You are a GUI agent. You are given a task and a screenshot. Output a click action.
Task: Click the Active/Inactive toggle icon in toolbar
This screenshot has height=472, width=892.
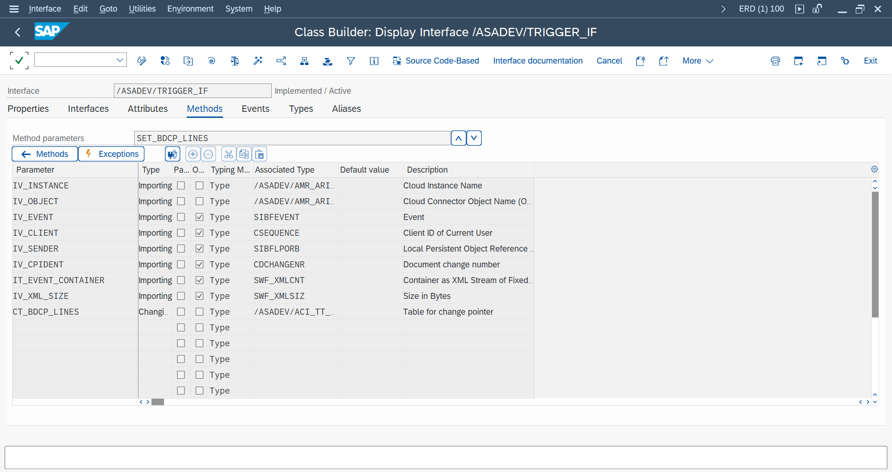pyautogui.click(x=165, y=61)
